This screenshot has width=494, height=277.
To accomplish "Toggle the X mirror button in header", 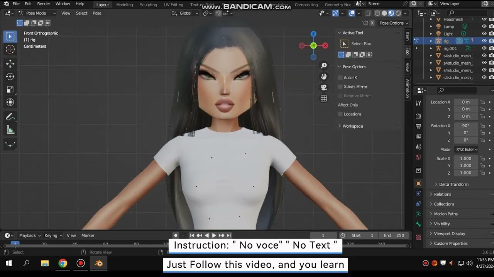I will tap(372, 23).
